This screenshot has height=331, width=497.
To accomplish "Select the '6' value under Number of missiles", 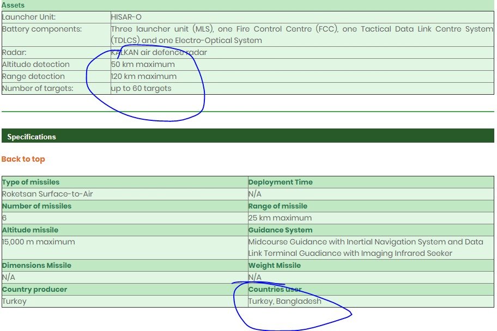I will (4, 218).
